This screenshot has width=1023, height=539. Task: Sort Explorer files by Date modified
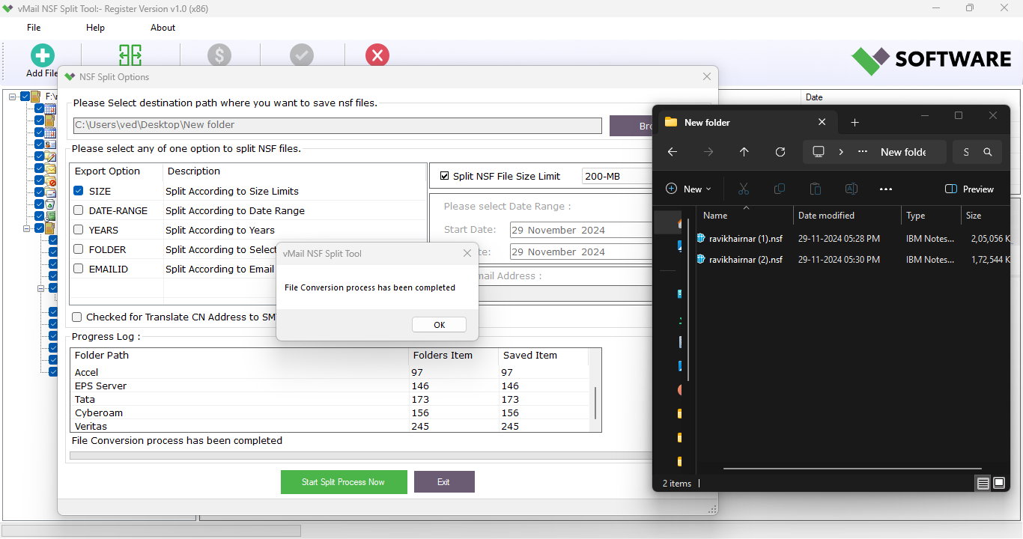coord(847,216)
